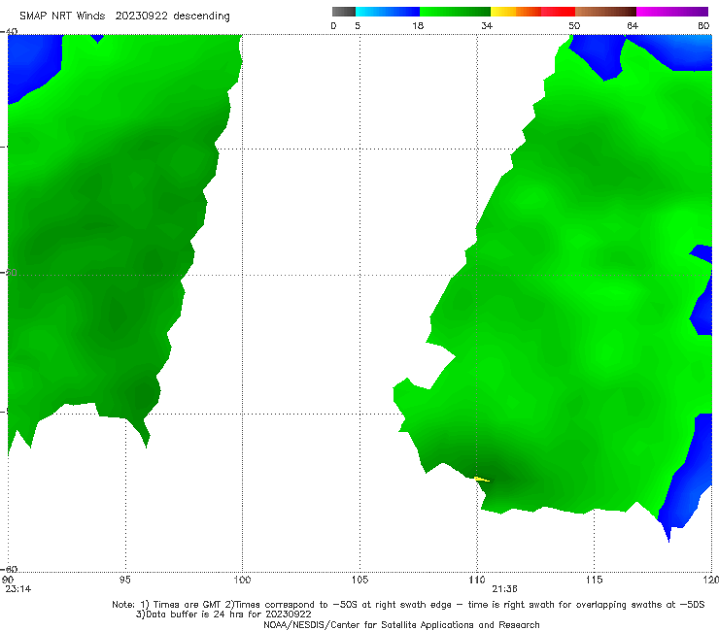Click the color bar label "5"
The width and height of the screenshot is (719, 631).
point(358,26)
